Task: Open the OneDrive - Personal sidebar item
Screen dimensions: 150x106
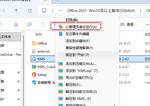Action: pos(10,54)
